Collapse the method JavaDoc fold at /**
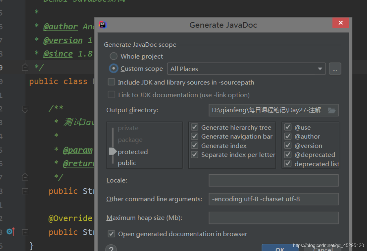The width and height of the screenshot is (367, 251). [x=25, y=109]
